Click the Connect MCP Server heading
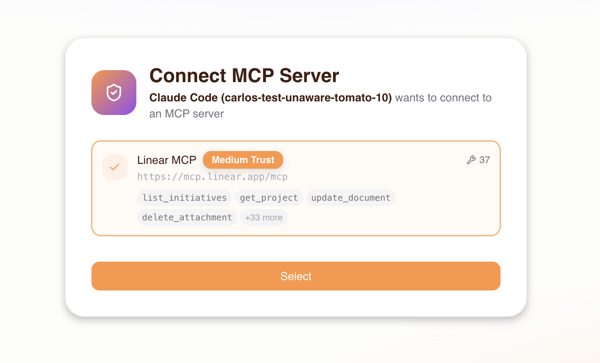This screenshot has width=600, height=363. [244, 76]
